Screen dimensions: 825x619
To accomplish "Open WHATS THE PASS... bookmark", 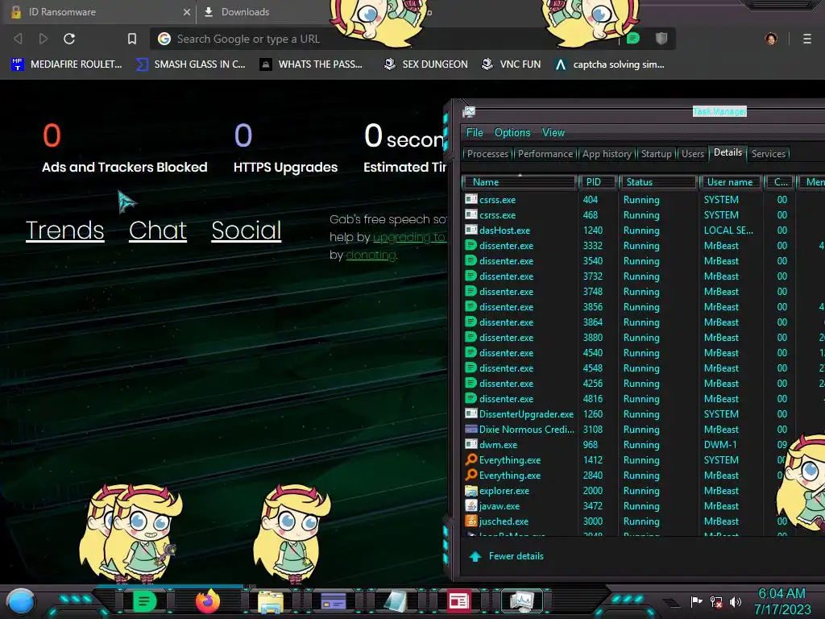I will 311,64.
